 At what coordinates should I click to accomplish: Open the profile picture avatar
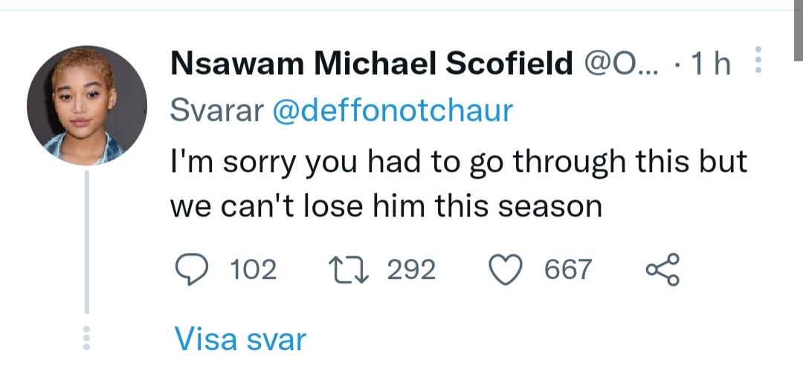[87, 105]
